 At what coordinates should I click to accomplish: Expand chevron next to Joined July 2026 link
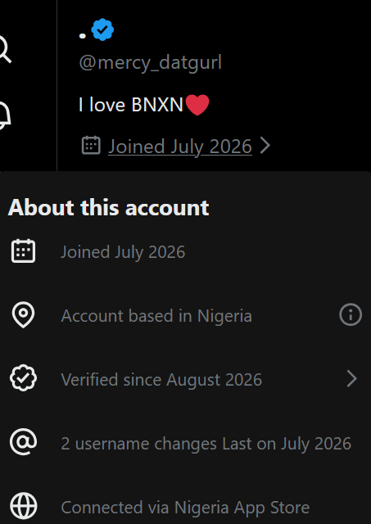[265, 146]
